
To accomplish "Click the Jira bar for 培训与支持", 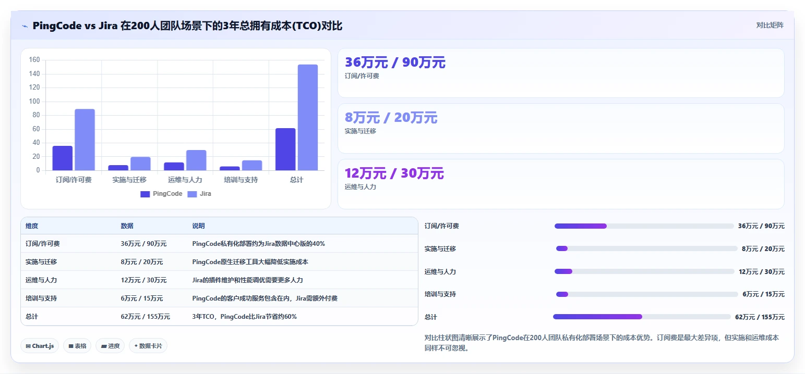I will click(252, 165).
